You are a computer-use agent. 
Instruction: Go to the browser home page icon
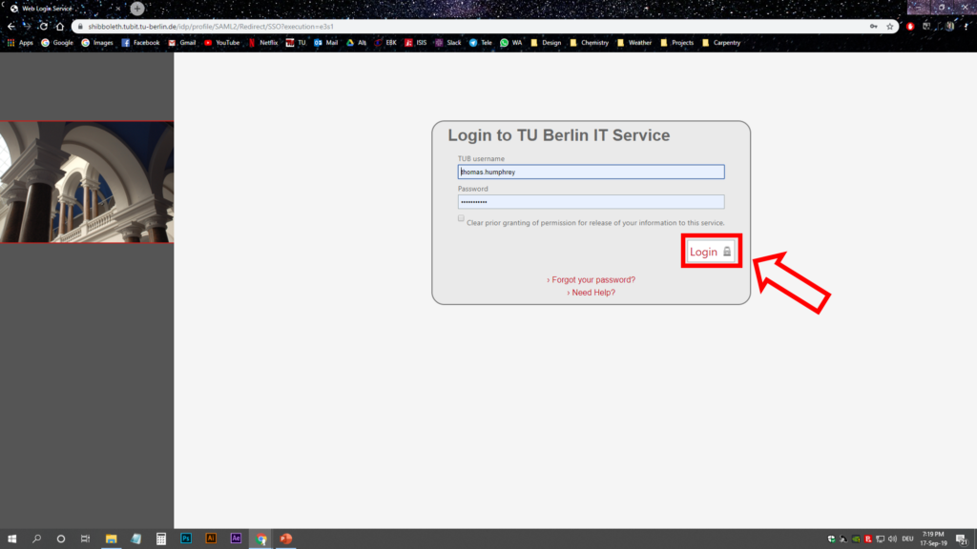coord(60,27)
